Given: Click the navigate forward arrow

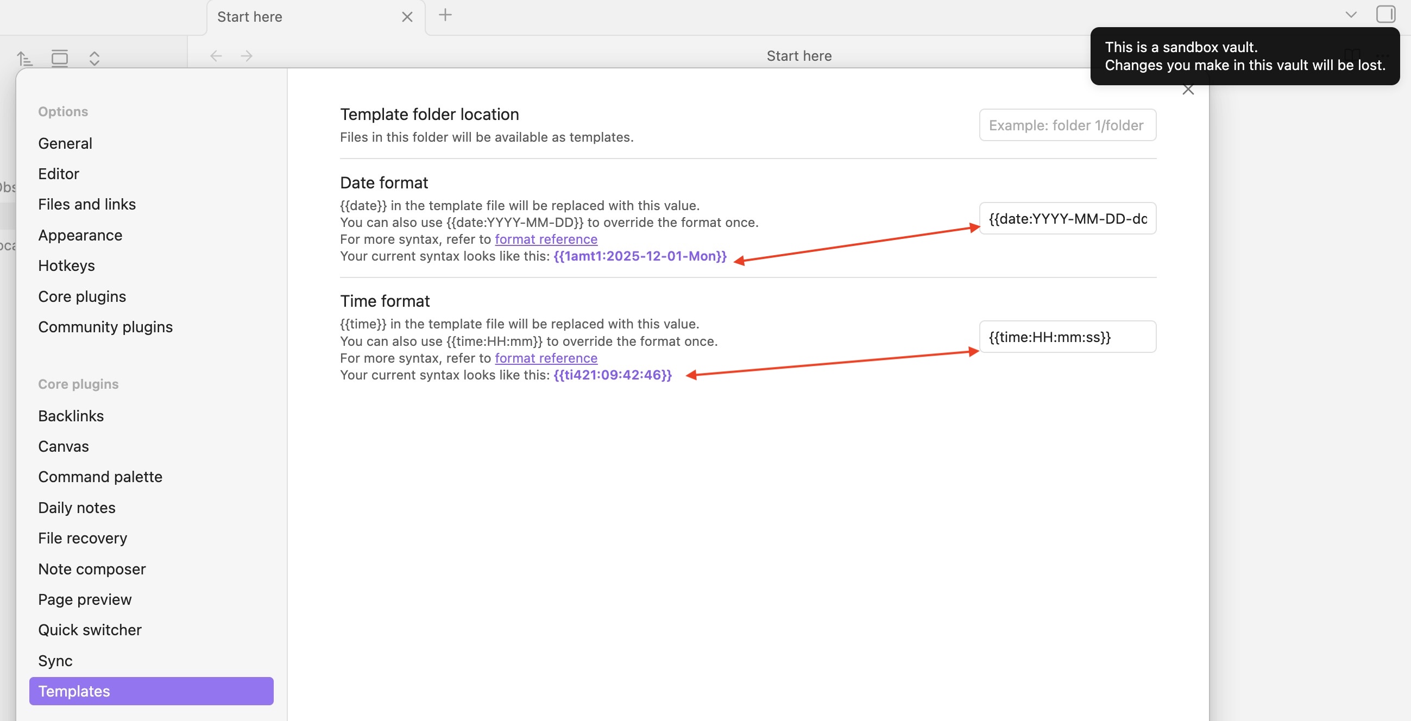Looking at the screenshot, I should [x=247, y=56].
